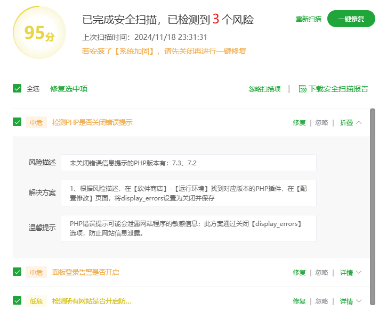Click 修复 for the PHP error display risk
The image size is (387, 319).
click(x=299, y=122)
